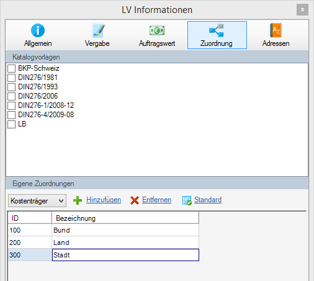Open the Allgemein tab
The height and width of the screenshot is (281, 314).
coord(38,35)
